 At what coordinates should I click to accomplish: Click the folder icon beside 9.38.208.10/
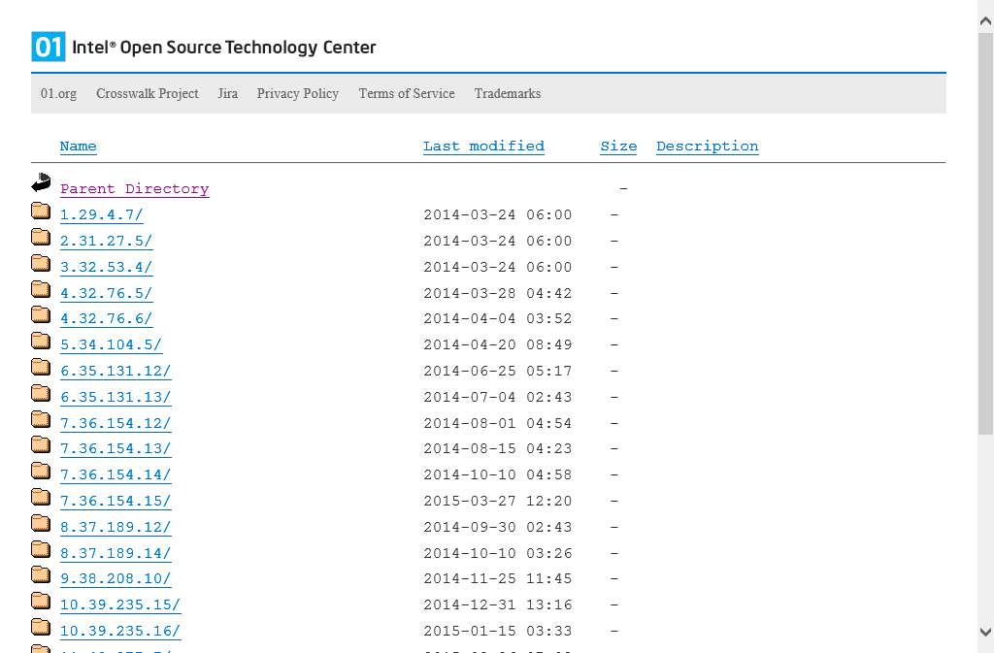click(x=41, y=573)
